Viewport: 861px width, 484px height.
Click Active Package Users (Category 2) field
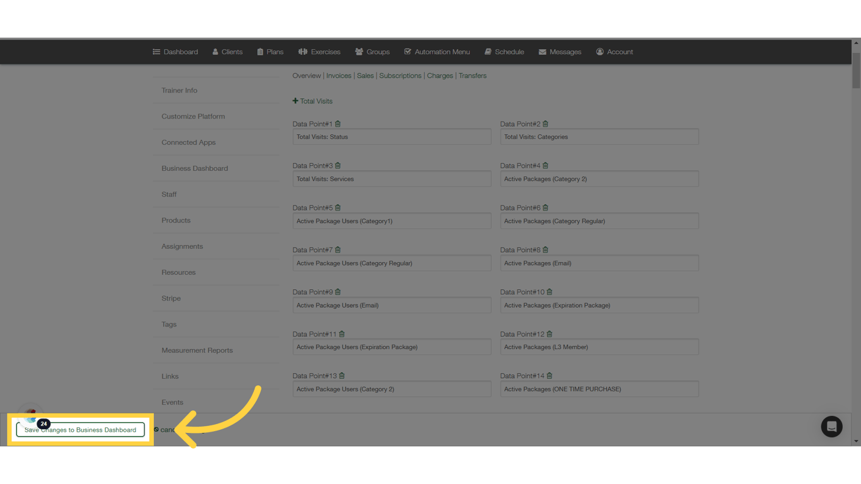(x=391, y=389)
